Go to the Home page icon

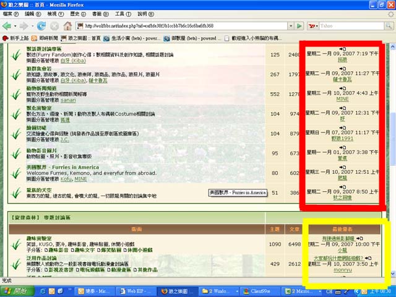click(x=67, y=26)
